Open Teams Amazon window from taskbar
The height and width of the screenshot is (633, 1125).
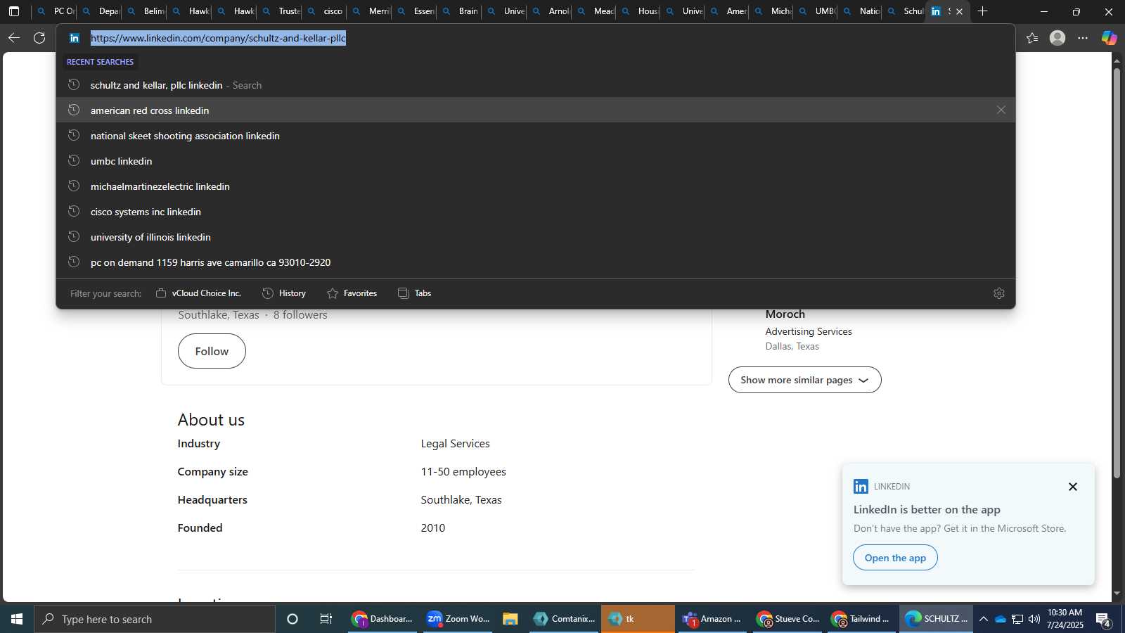(712, 619)
